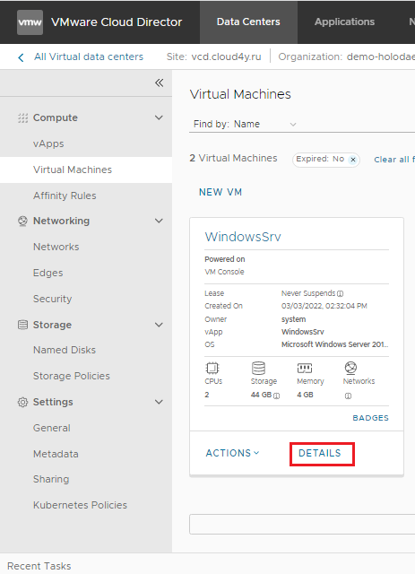Viewport: 415px width, 574px height.
Task: Open the ACTIONS dropdown on WindowsSrv
Action: 232,453
